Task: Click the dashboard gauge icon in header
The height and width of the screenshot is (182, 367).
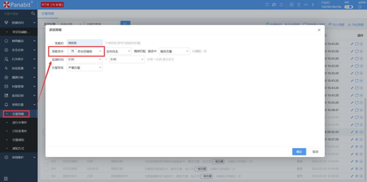Action: click(274, 4)
